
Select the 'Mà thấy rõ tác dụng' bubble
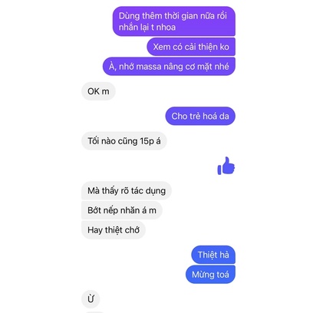tap(127, 191)
